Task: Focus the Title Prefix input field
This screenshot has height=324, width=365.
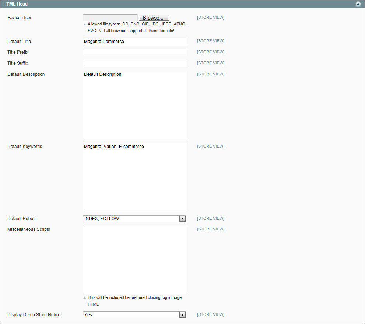Action: click(134, 52)
